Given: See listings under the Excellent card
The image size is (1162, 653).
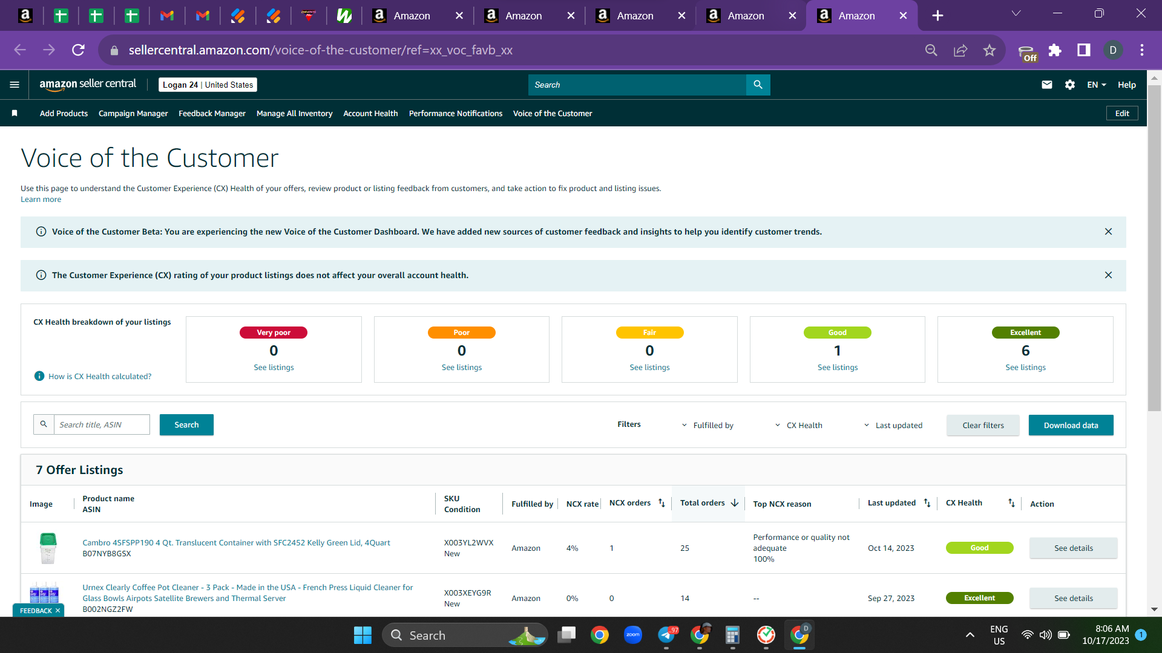Looking at the screenshot, I should tap(1025, 368).
